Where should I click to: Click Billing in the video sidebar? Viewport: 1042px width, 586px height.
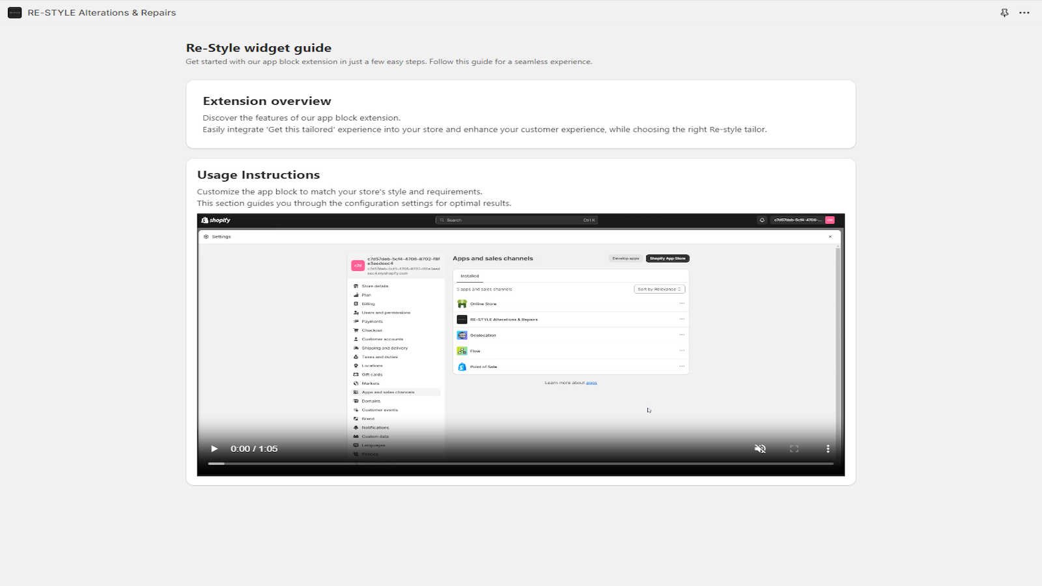pos(368,304)
